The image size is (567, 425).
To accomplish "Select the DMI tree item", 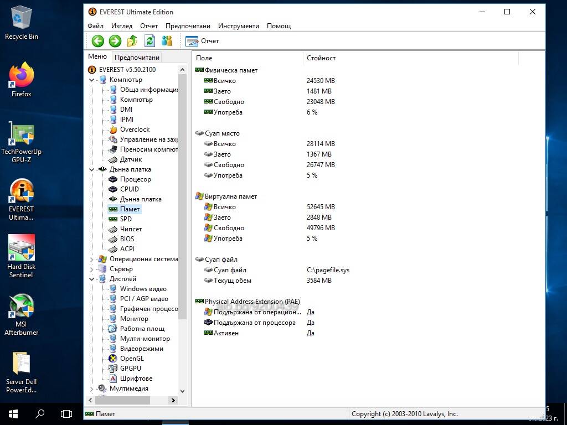I will [x=126, y=110].
